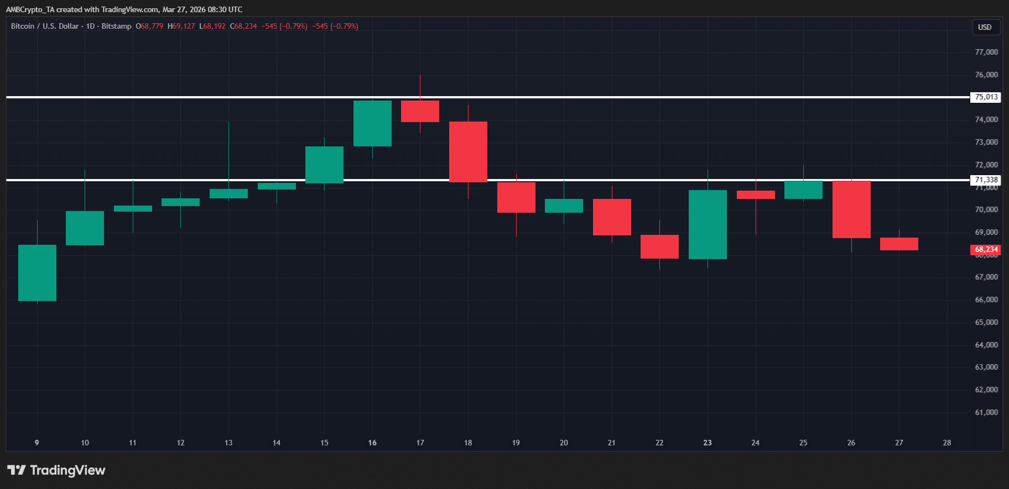The height and width of the screenshot is (489, 1009).
Task: Select the 71,338 price line label
Action: pyautogui.click(x=986, y=180)
